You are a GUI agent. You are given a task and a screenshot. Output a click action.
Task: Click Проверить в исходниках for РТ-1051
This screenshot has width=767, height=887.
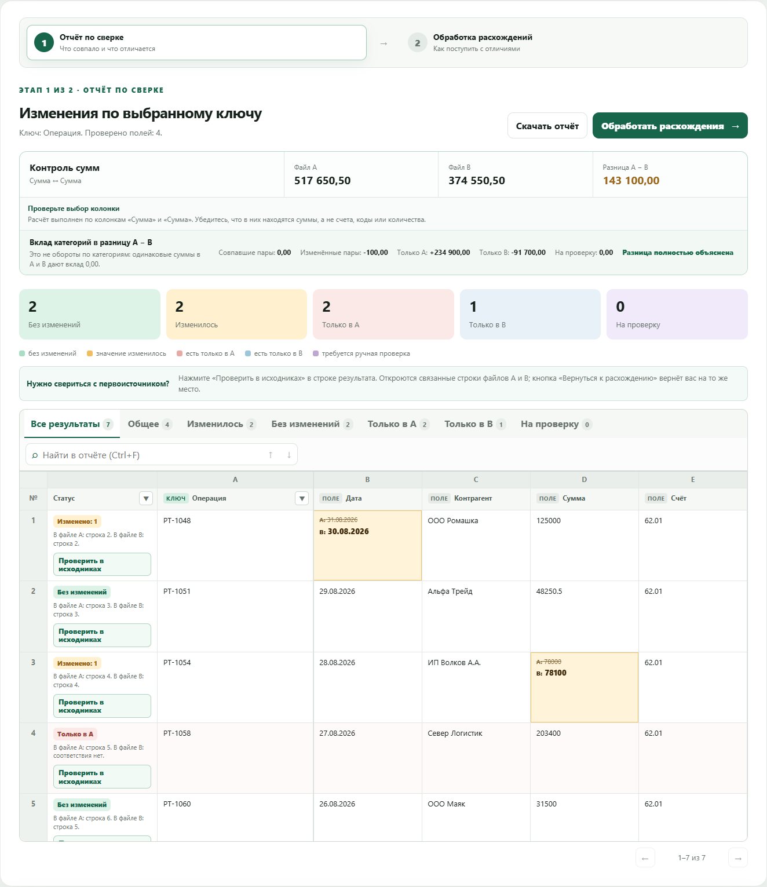click(x=102, y=635)
